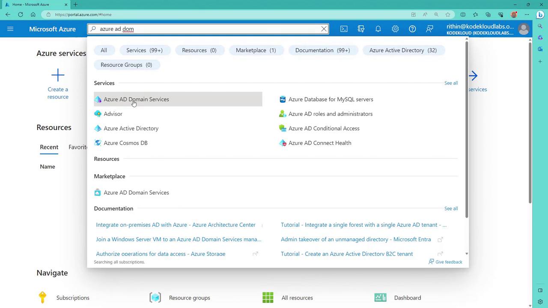Click See all for Documentation results
The image size is (548, 308).
tap(451, 208)
